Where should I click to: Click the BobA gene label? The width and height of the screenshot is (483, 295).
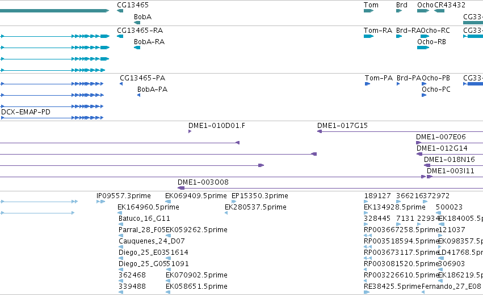[142, 17]
